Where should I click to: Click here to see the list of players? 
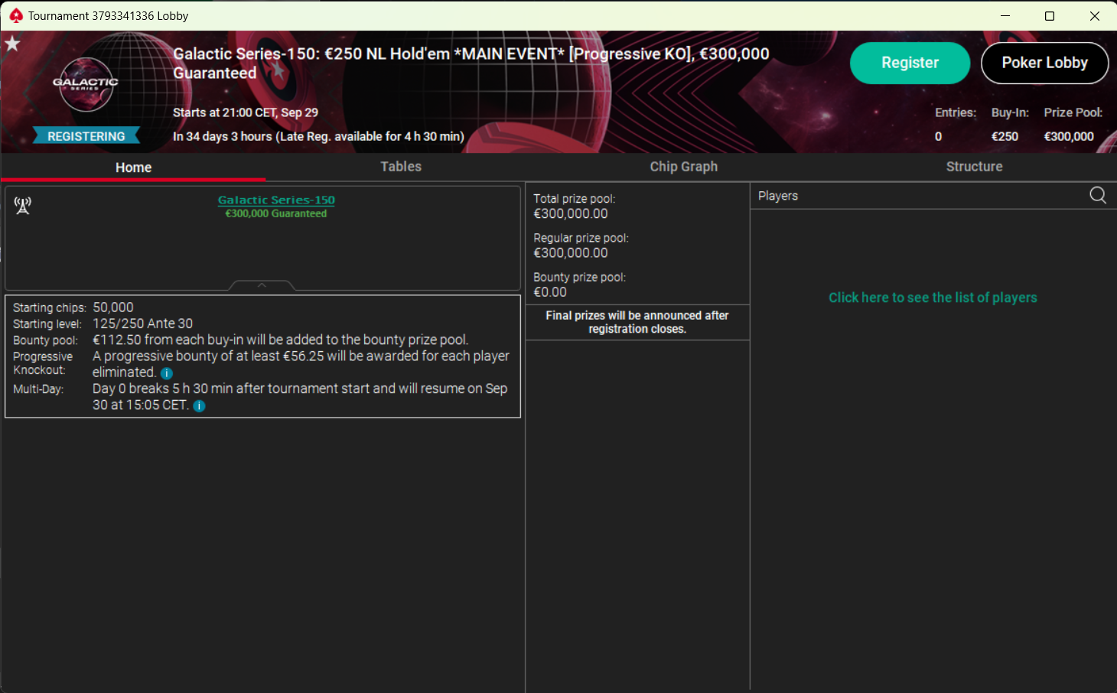(x=933, y=298)
